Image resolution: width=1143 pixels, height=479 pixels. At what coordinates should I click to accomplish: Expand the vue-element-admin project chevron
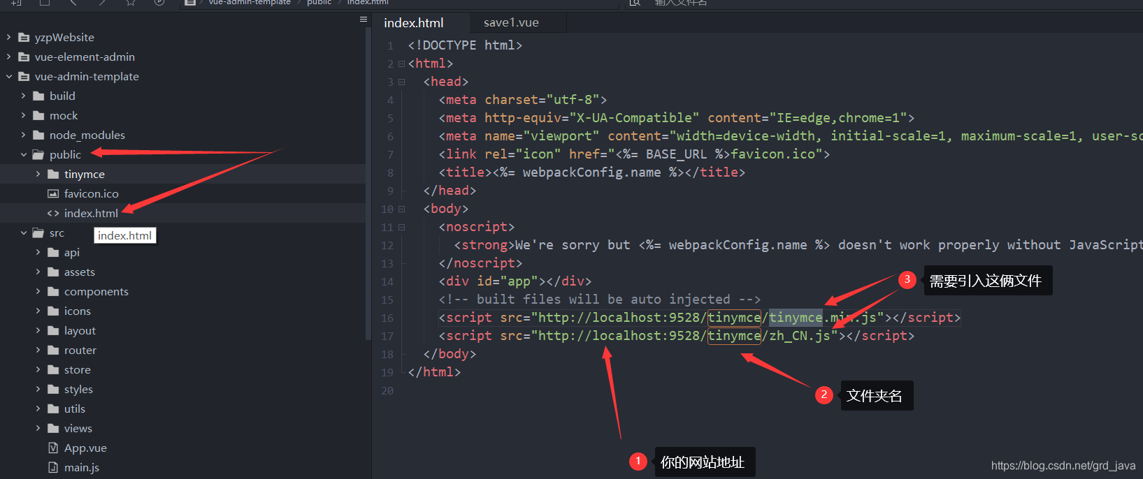9,57
